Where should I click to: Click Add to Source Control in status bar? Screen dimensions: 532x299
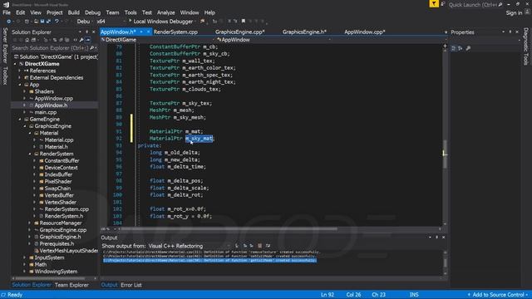point(498,295)
